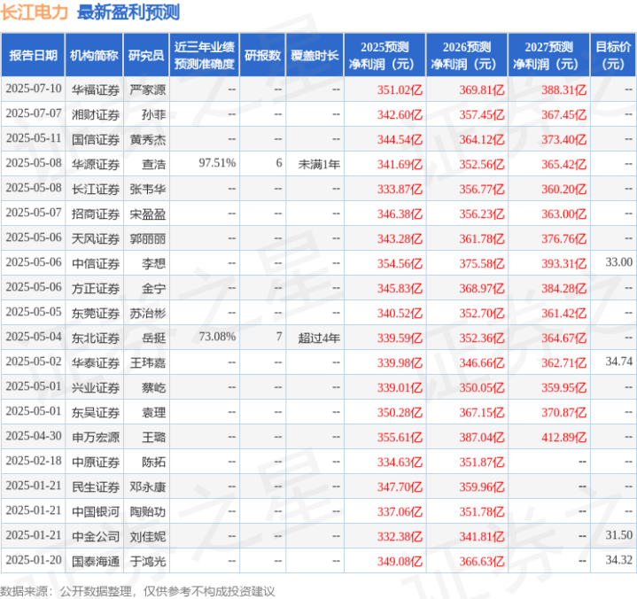This screenshot has width=637, height=599.
Task: Click researcher name 宋盈盈
Action: coord(148,214)
